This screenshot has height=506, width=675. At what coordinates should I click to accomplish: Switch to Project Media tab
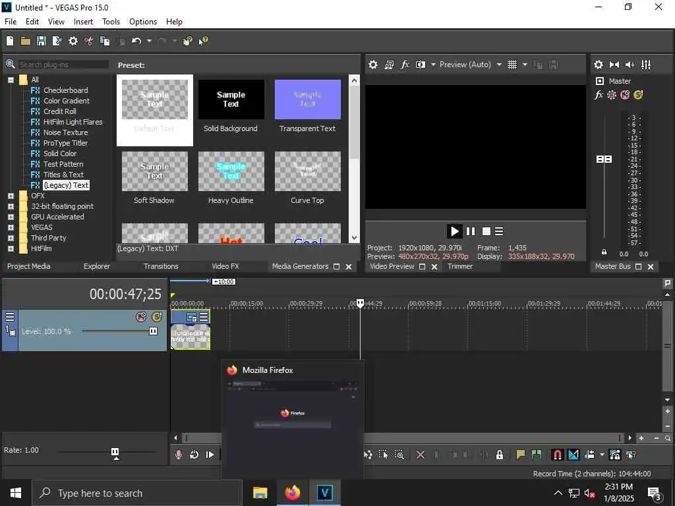(x=29, y=266)
